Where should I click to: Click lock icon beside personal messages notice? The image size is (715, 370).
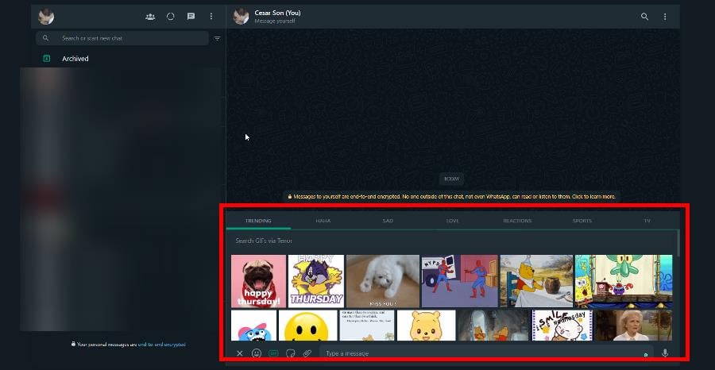[73, 344]
